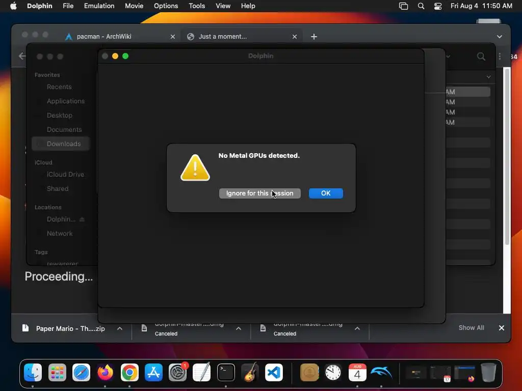Open the Help menu
Image resolution: width=522 pixels, height=391 pixels.
click(x=248, y=6)
